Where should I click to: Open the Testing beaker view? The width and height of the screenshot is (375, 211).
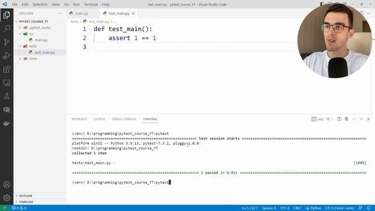6,96
